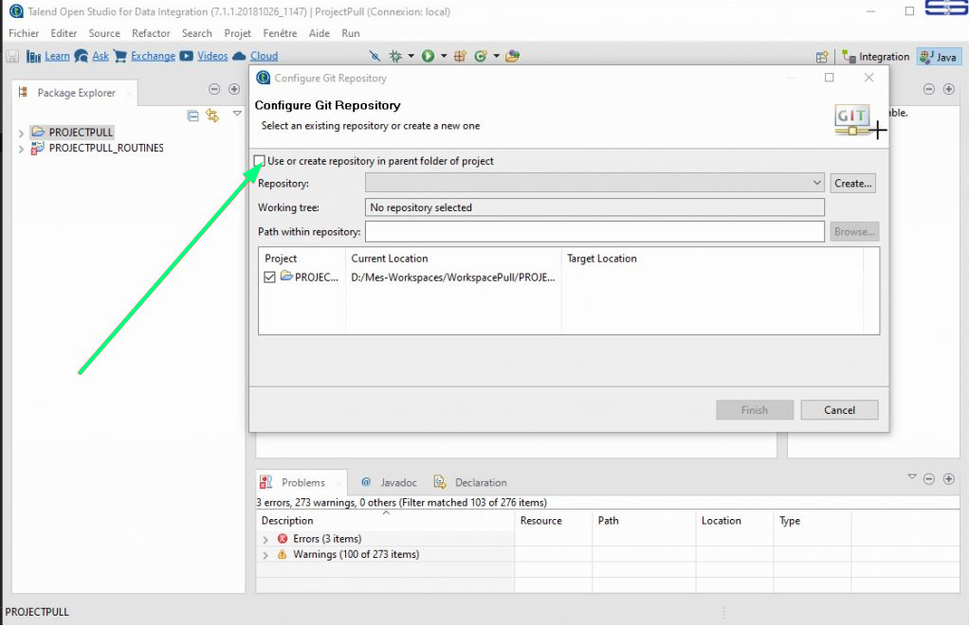The image size is (969, 627).
Task: Click the Create... button
Action: click(852, 184)
